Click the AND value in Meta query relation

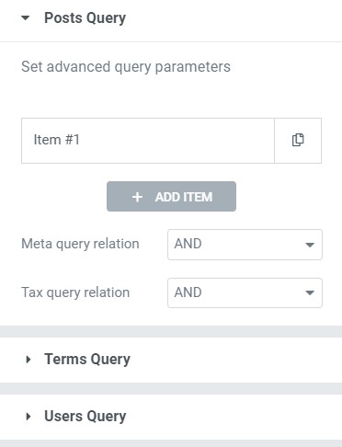[188, 244]
